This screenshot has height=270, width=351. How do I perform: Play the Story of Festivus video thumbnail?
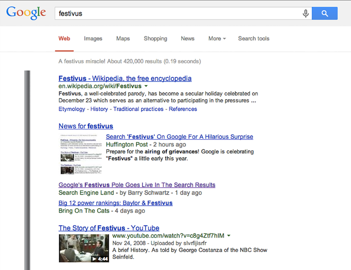pos(84,248)
